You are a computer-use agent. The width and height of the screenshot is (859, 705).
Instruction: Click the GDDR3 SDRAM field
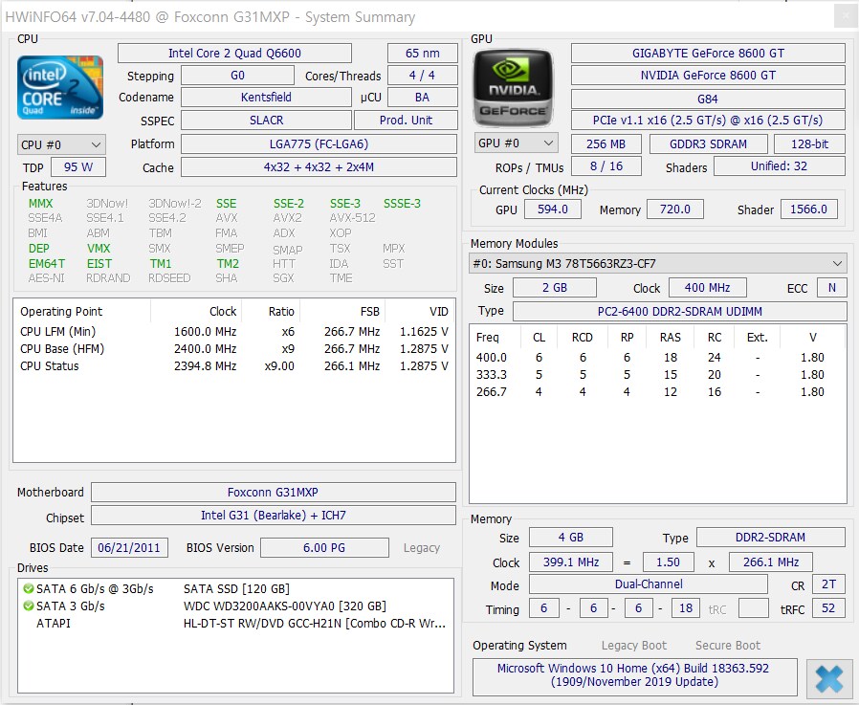tap(709, 144)
